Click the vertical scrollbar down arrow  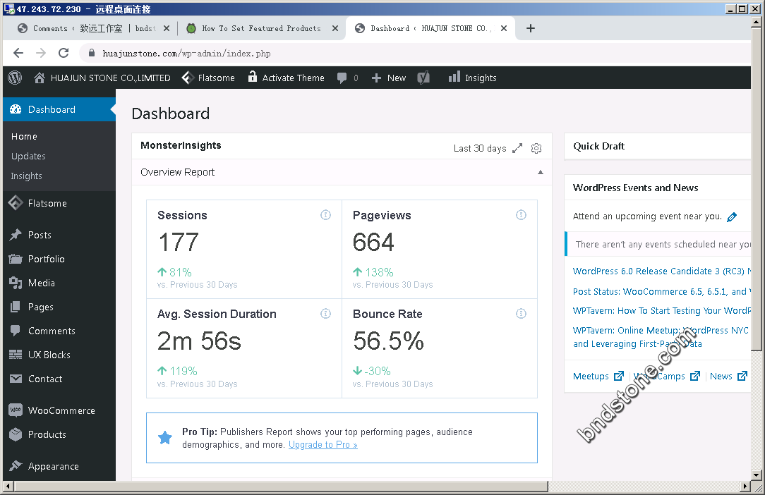tap(757, 475)
